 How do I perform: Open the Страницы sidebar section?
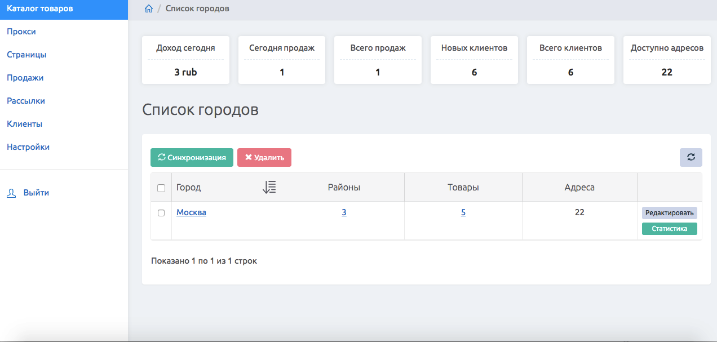pos(26,55)
